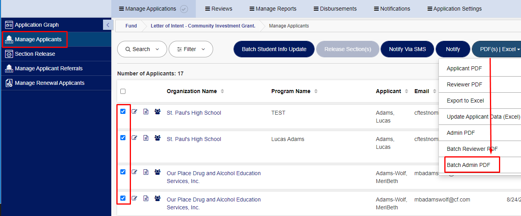Click Manage Renewal Applicants sidebar icon
Viewport: 521px width, 216px height.
[x=9, y=83]
